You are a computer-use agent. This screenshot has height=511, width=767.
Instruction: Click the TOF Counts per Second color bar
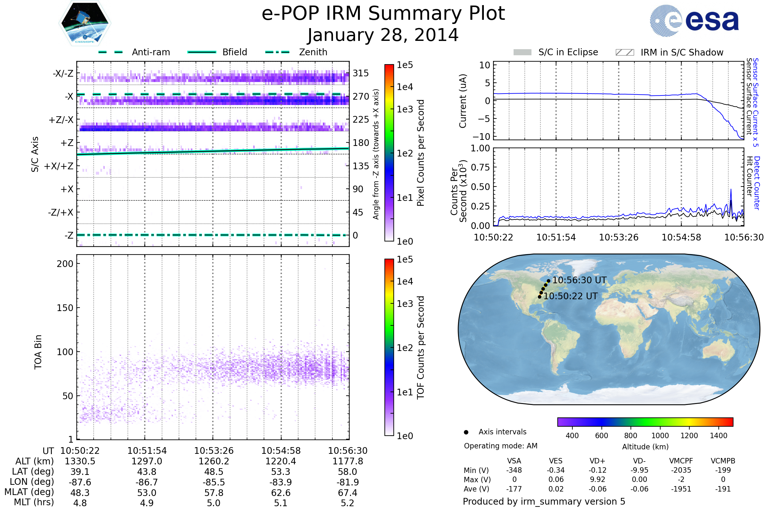pyautogui.click(x=389, y=347)
